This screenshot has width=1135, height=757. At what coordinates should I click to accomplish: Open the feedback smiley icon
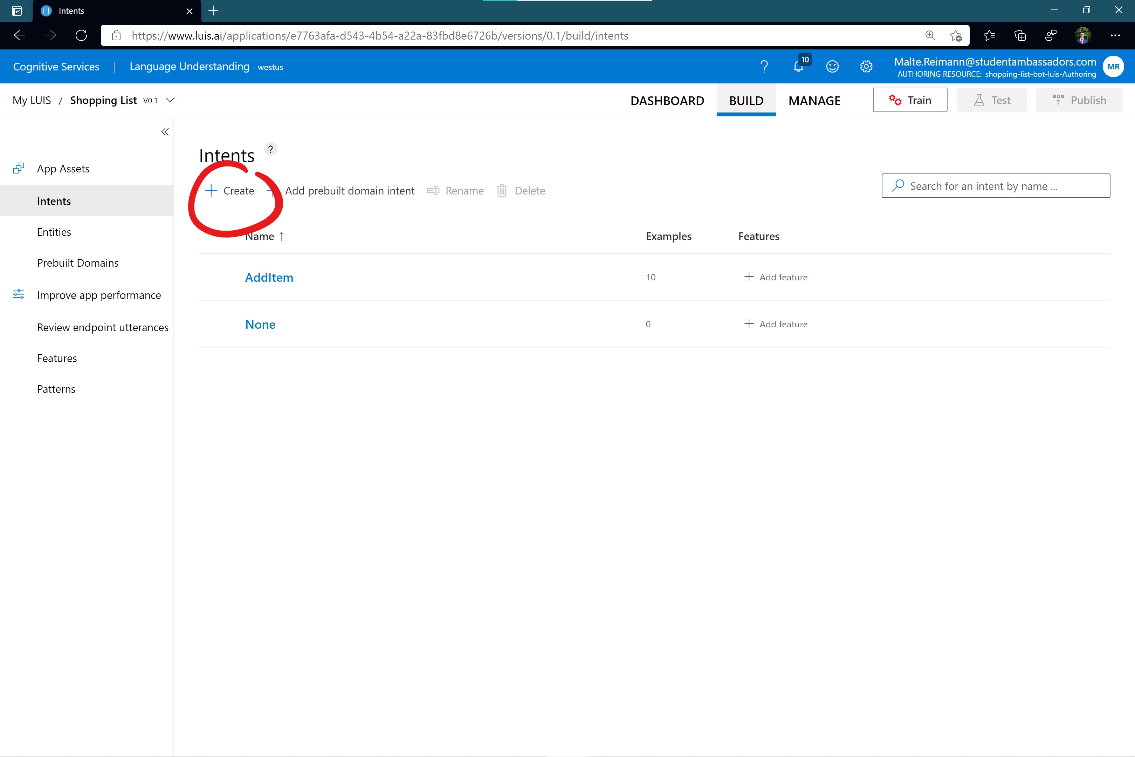(x=832, y=67)
